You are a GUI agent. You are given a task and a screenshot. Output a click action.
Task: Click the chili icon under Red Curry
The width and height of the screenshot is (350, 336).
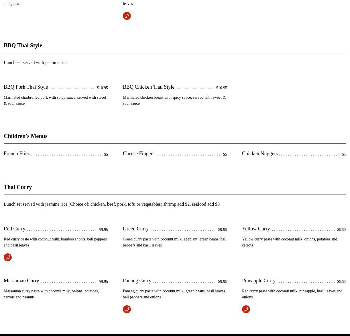[x=8, y=257]
